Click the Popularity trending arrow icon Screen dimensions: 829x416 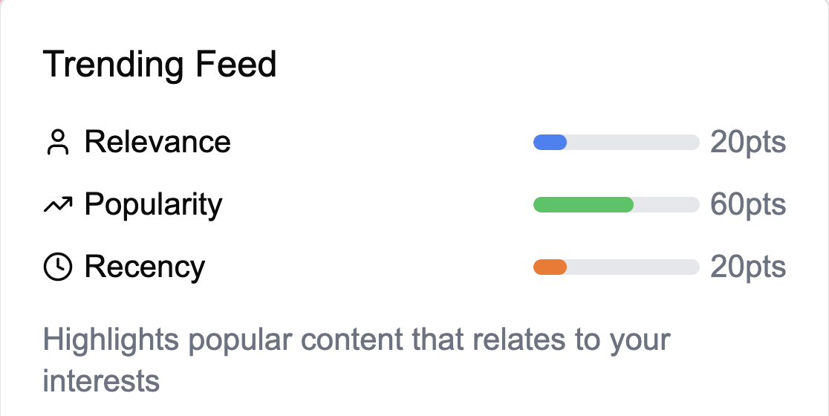tap(57, 205)
